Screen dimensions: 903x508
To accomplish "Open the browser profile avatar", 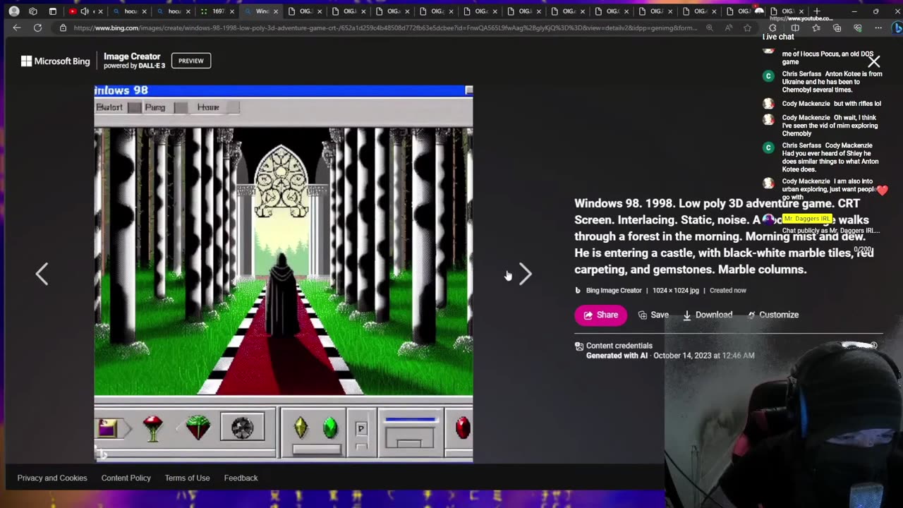I will coord(13,11).
